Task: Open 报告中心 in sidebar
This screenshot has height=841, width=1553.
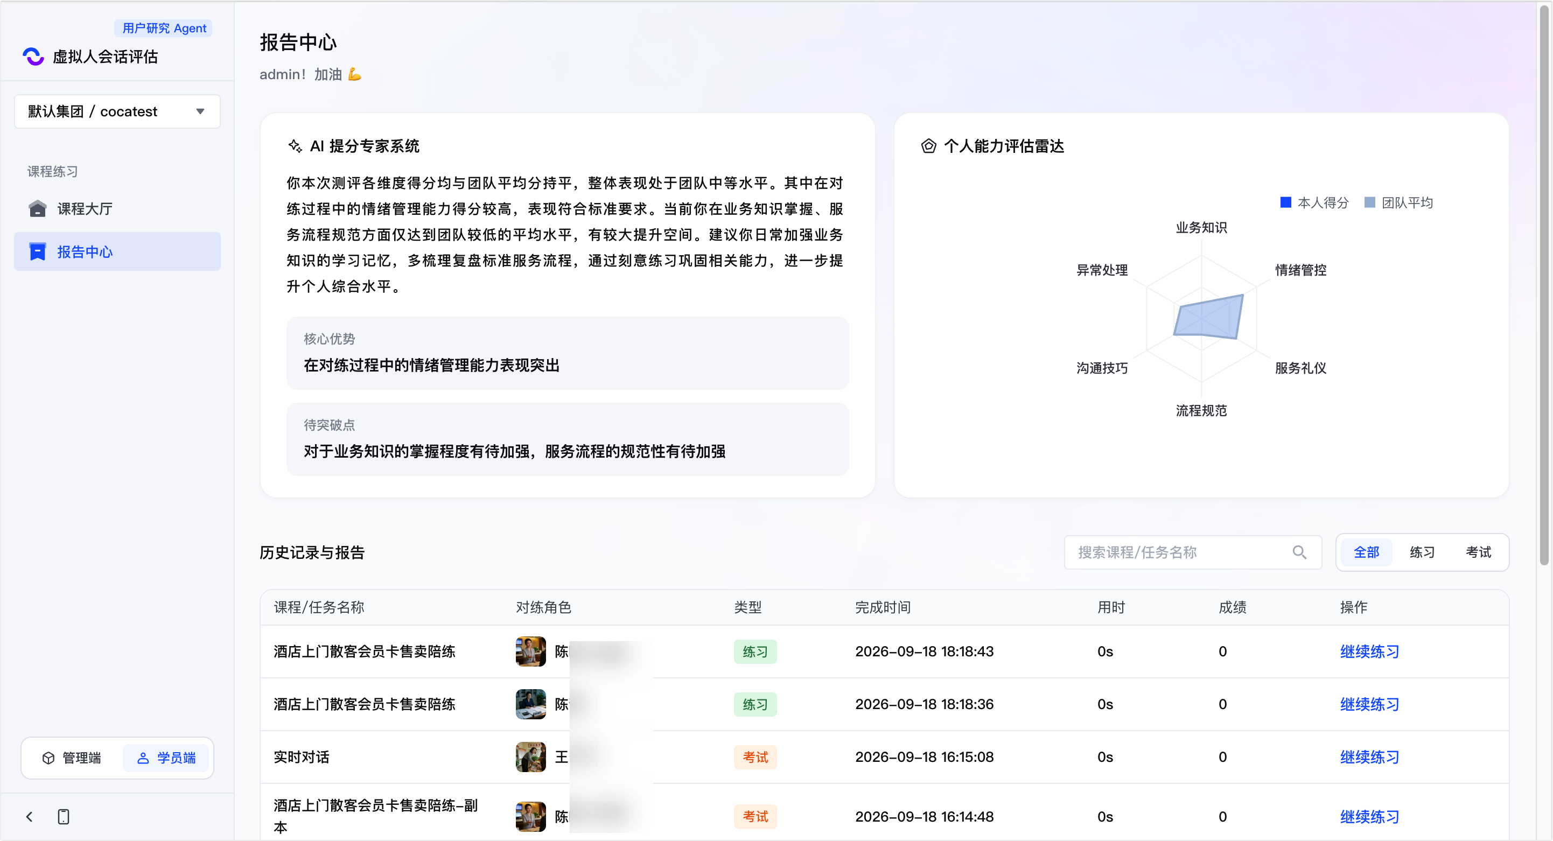Action: click(117, 252)
